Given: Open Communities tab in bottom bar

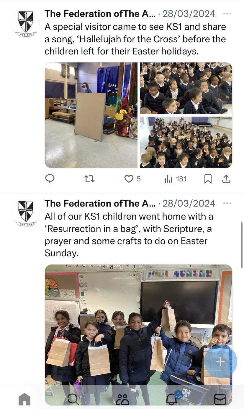Looking at the screenshot, I should (122, 399).
